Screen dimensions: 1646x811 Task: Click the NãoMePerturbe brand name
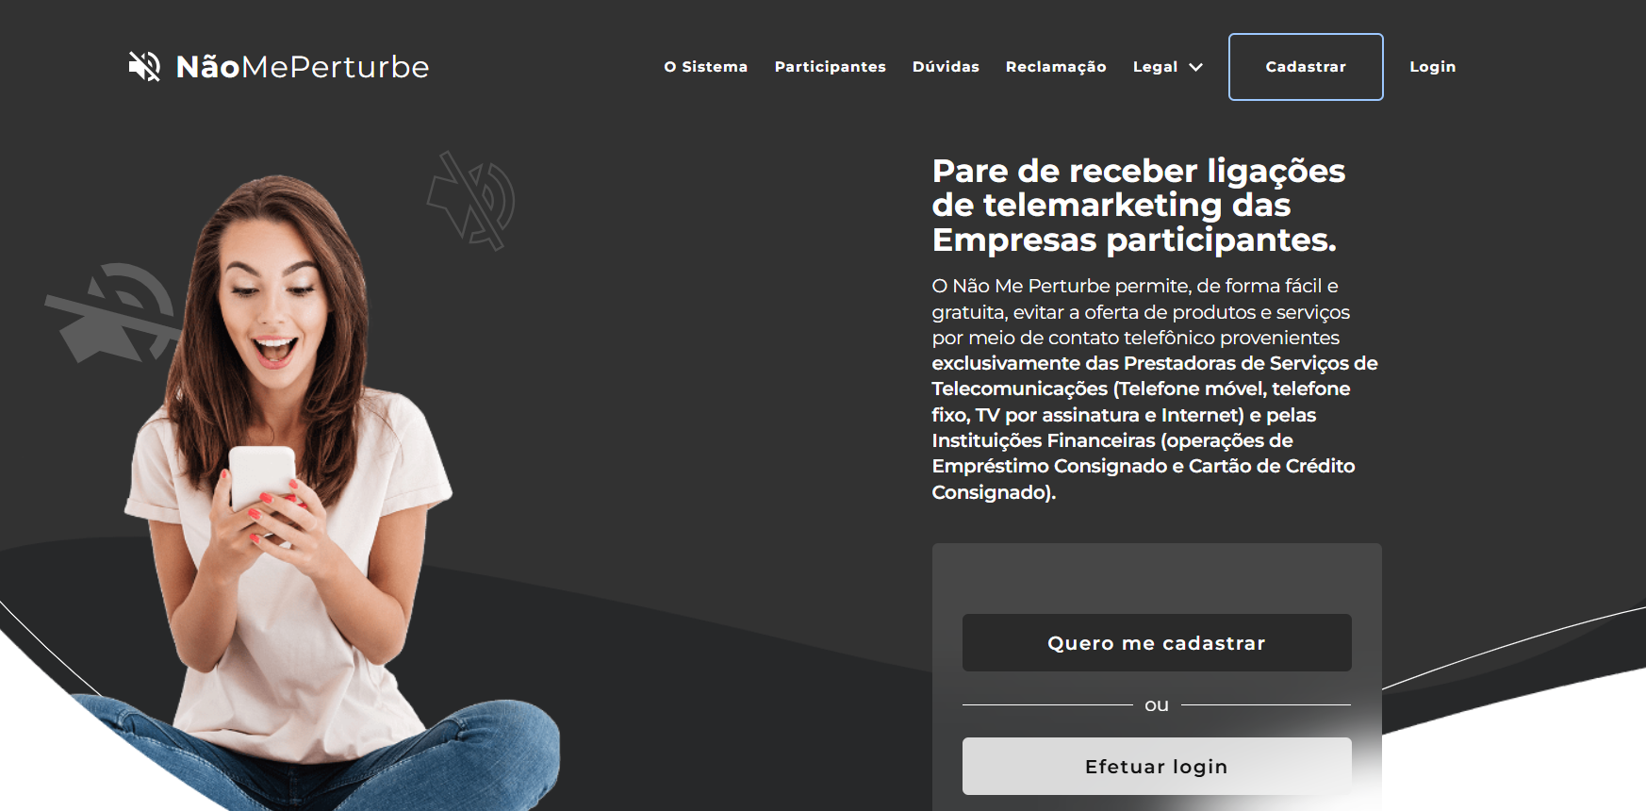coord(303,67)
